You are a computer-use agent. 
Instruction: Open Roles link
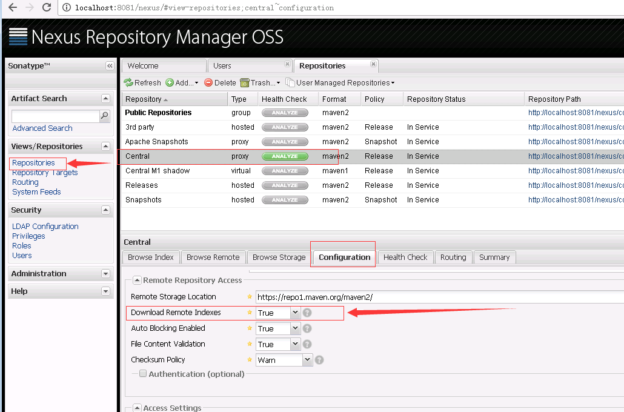tap(21, 245)
